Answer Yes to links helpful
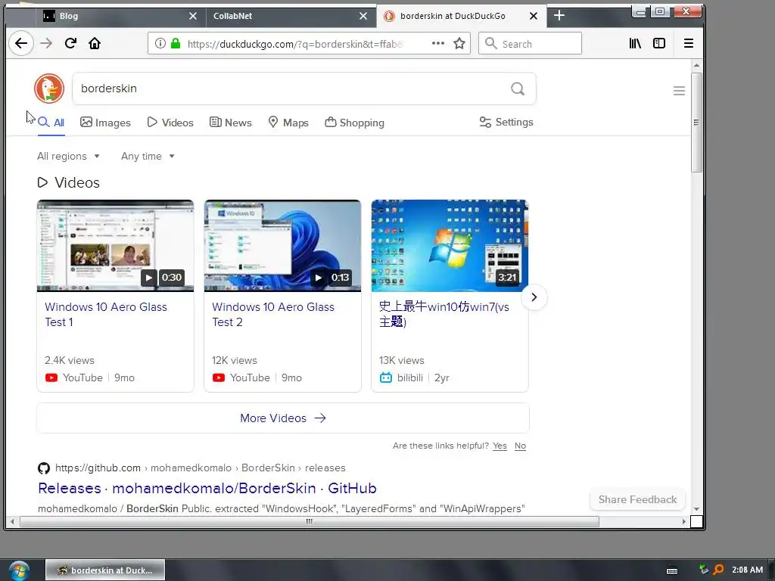Screen dimensions: 775x581 pyautogui.click(x=500, y=446)
